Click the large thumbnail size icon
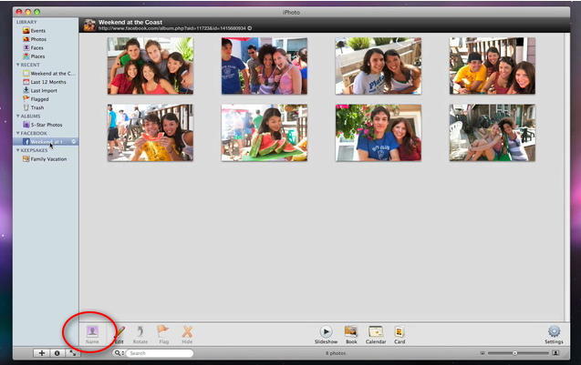The height and width of the screenshot is (365, 581). tap(555, 353)
